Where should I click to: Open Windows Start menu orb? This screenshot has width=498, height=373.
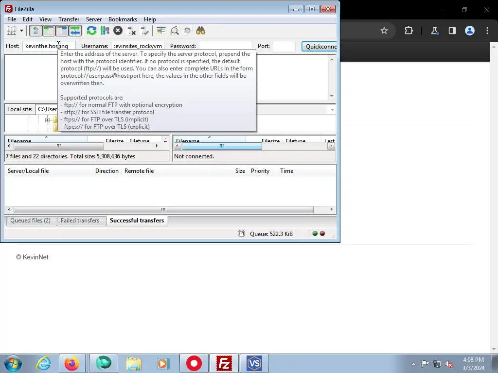(x=13, y=363)
